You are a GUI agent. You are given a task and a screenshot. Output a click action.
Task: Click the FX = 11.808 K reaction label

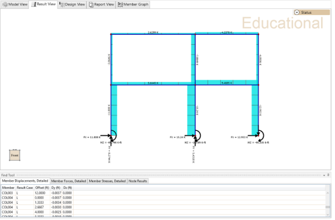(92, 137)
